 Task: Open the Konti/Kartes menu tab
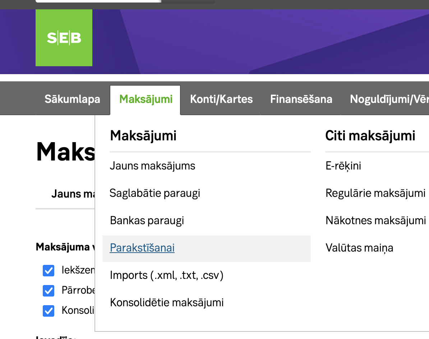point(221,99)
